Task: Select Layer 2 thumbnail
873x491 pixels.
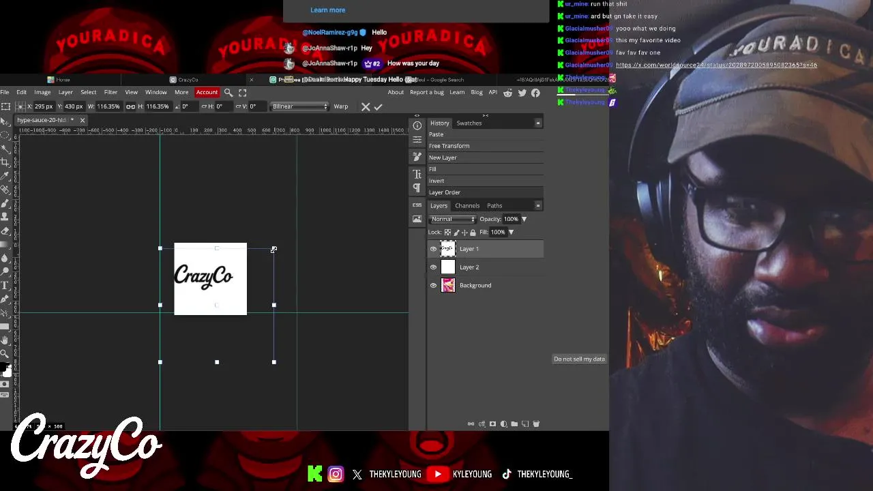Action: point(448,267)
